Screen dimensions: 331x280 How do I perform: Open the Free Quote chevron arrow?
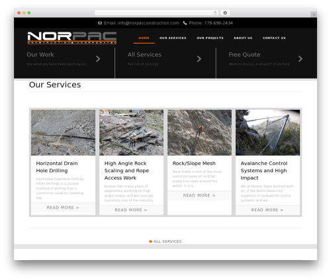[300, 59]
